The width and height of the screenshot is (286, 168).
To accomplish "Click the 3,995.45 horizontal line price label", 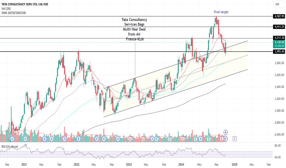I will coord(279,52).
